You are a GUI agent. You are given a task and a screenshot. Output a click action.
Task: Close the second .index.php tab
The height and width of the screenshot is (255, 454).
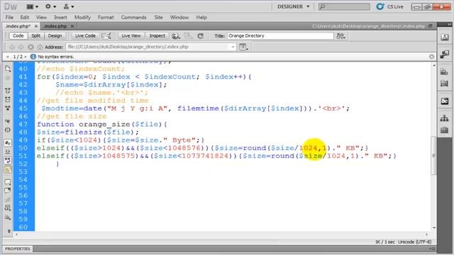72,26
